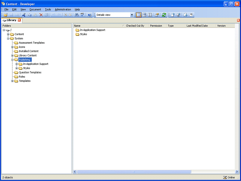Expand the Library Content folder
This screenshot has width=241, height=181.
12,55
